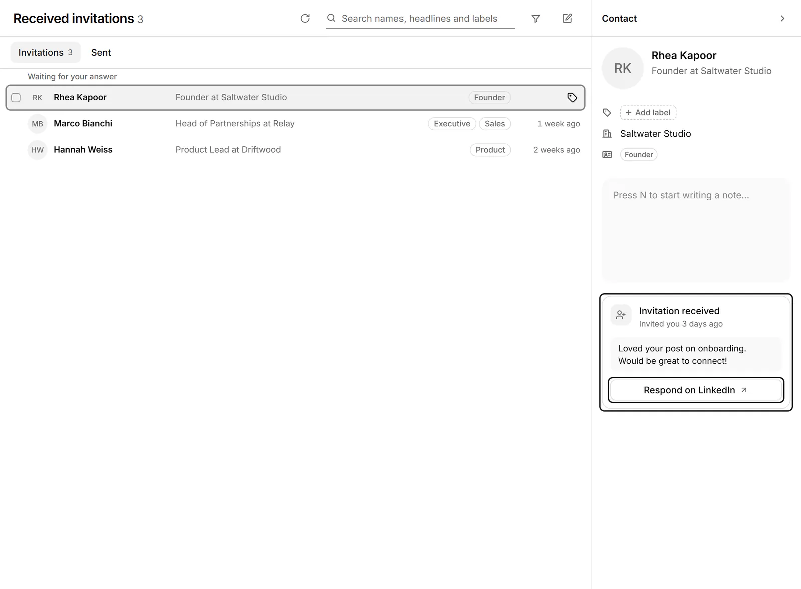Viewport: 801px width, 589px height.
Task: Click Marco Bianchi's MB avatar
Action: pos(37,124)
